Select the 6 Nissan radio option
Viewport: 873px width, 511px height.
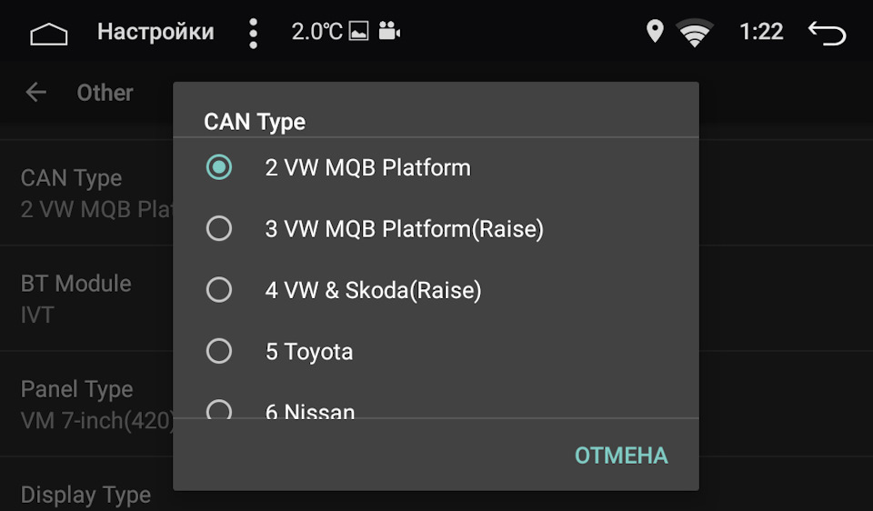tap(219, 410)
